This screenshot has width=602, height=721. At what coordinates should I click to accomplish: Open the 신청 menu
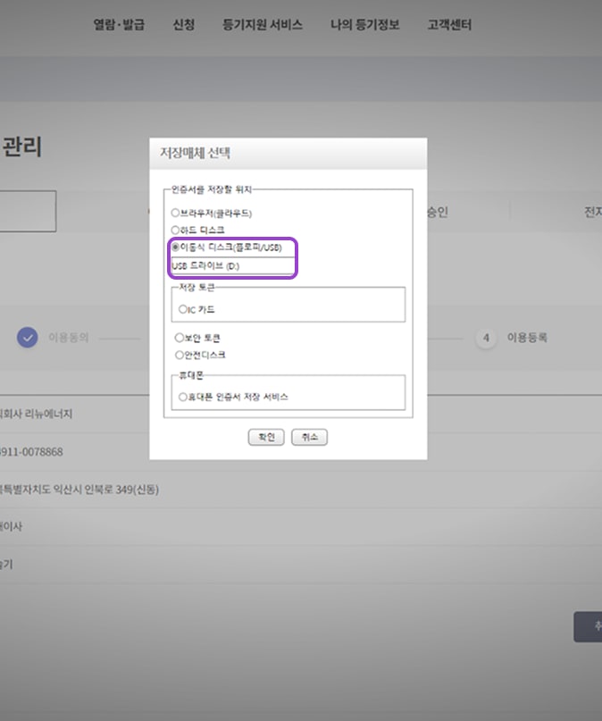183,24
